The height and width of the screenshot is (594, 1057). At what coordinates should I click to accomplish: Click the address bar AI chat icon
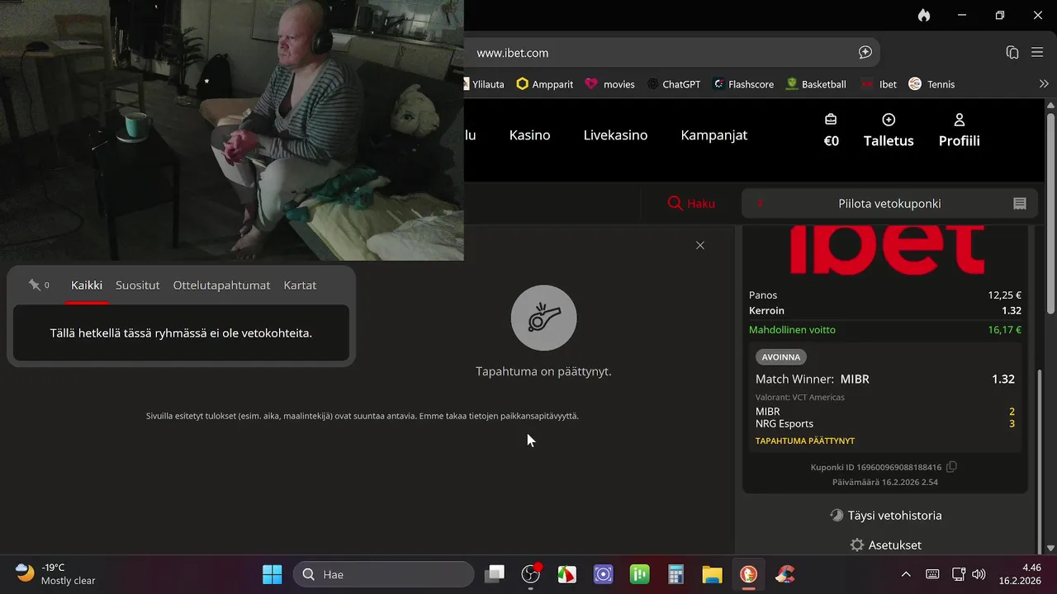point(865,53)
